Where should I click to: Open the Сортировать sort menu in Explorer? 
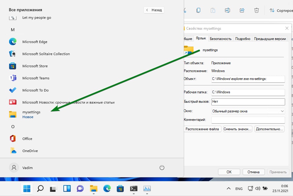click(281, 11)
